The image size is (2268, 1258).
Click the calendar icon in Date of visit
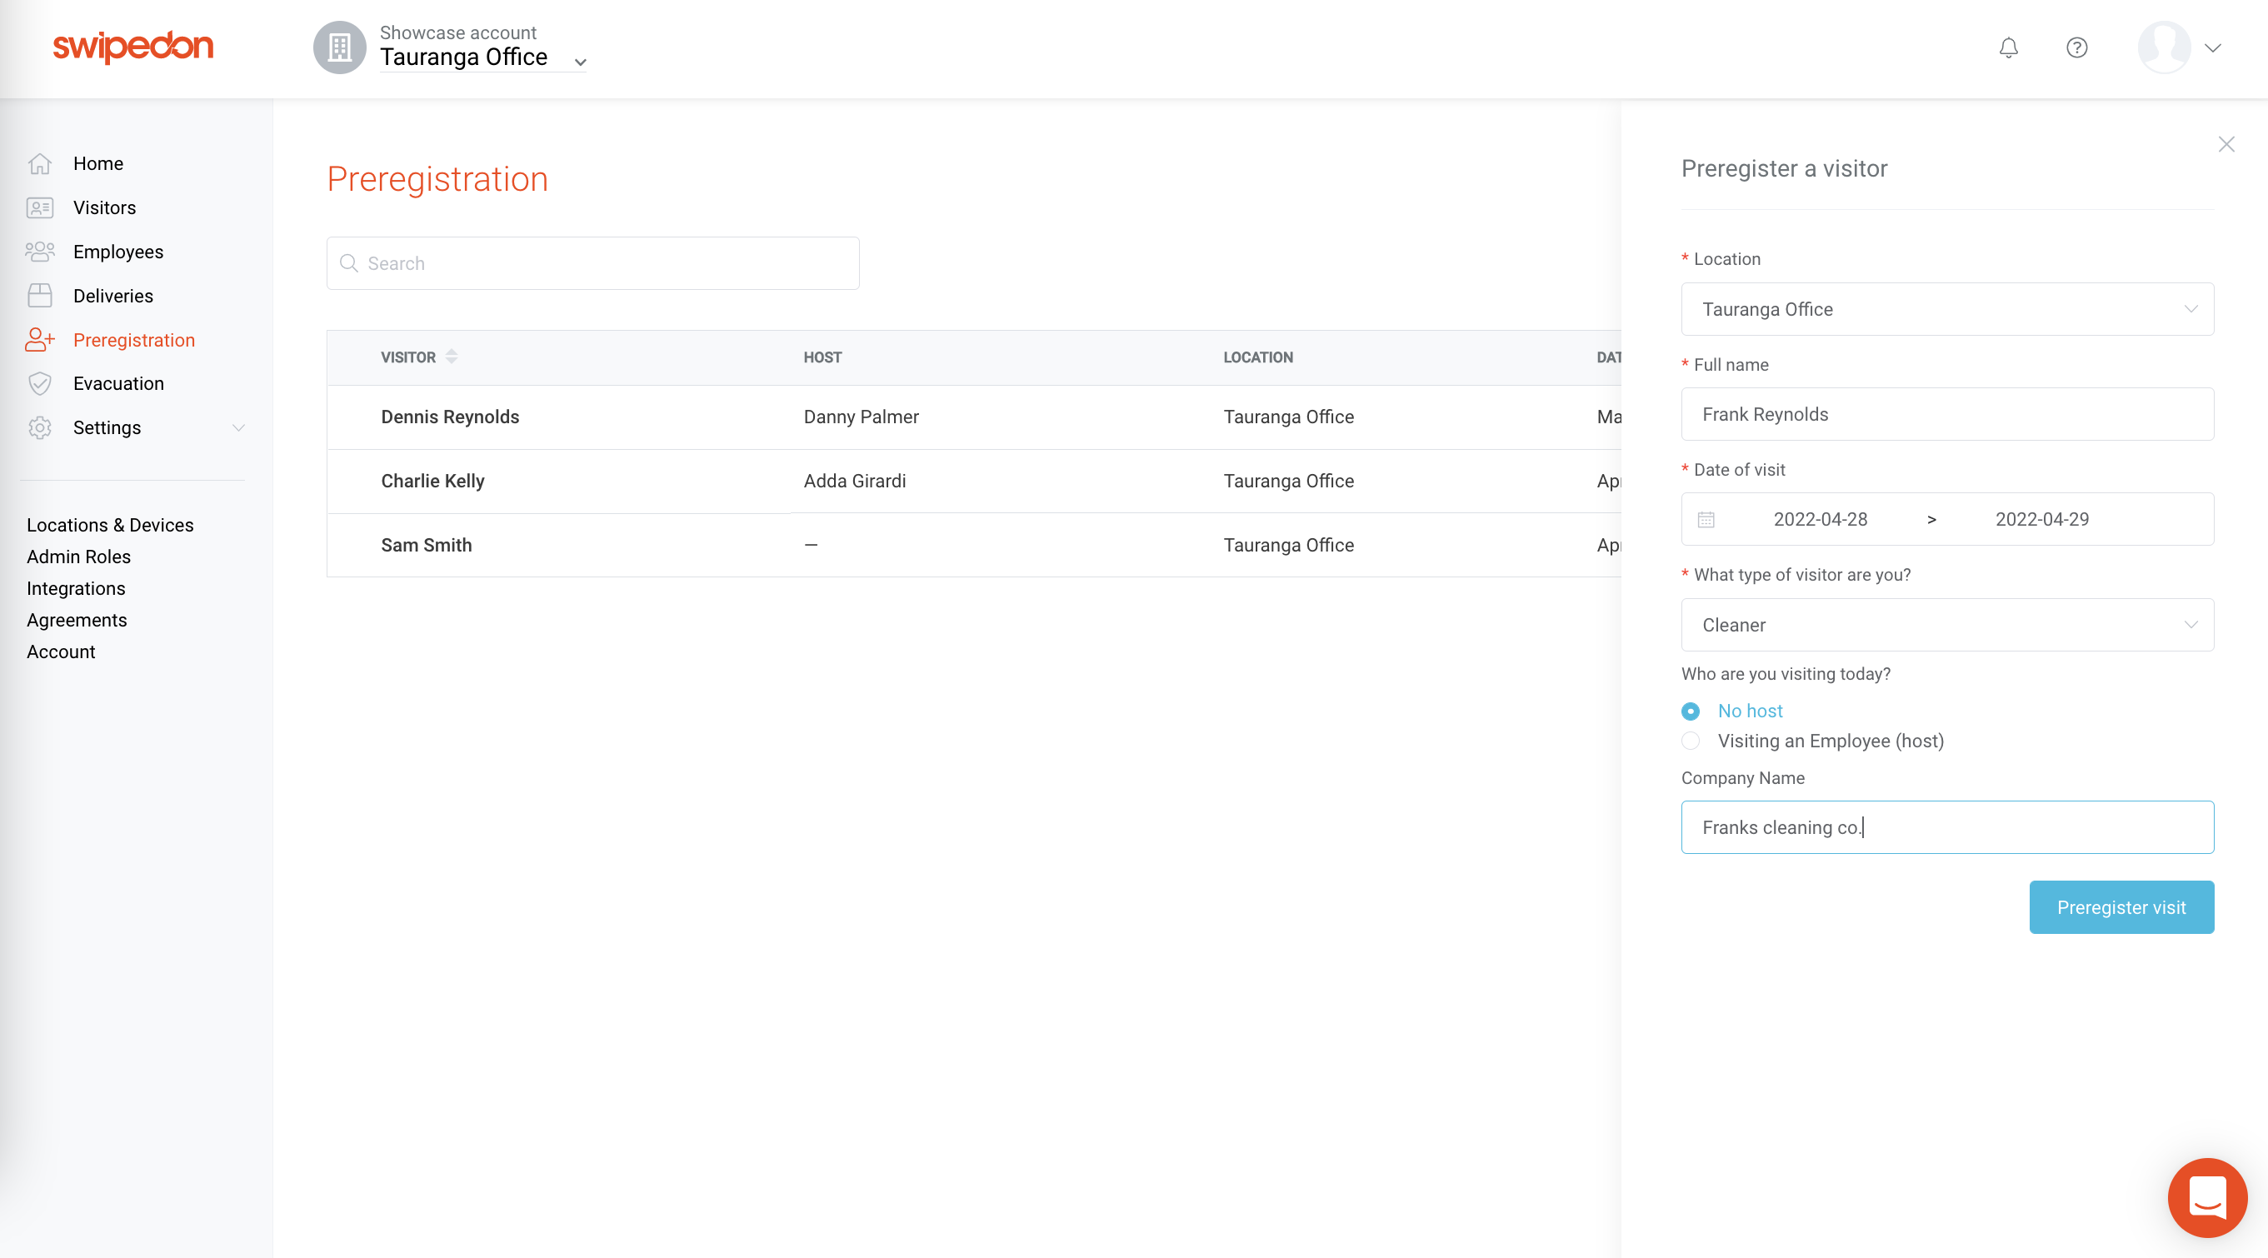pos(1706,519)
